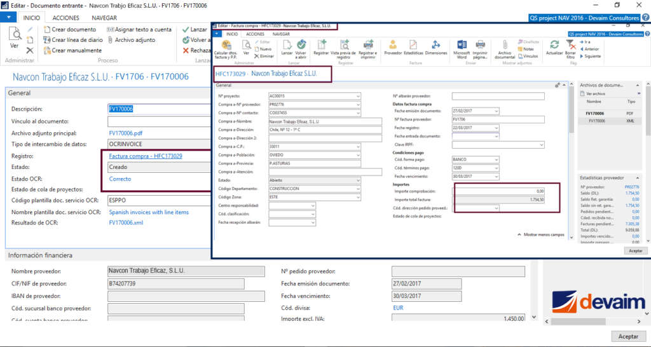Click Nuevo in Factura compra ribbon
This screenshot has height=347, width=651.
tap(263, 49)
